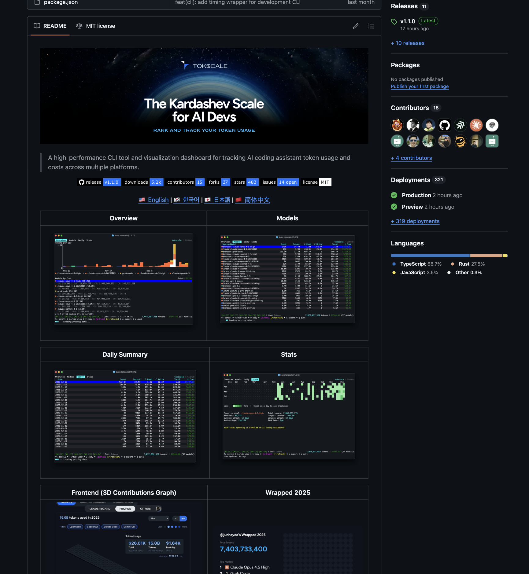Open the Daily Summary terminal screenshot
The height and width of the screenshot is (574, 529).
(125, 416)
